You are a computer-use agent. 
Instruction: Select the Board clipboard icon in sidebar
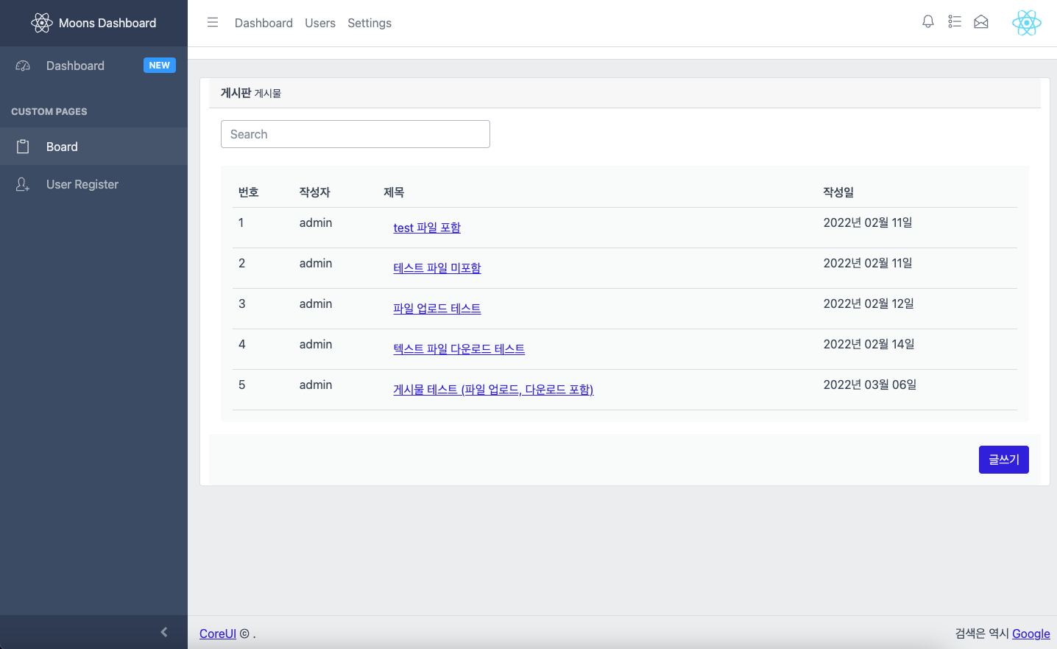point(23,147)
